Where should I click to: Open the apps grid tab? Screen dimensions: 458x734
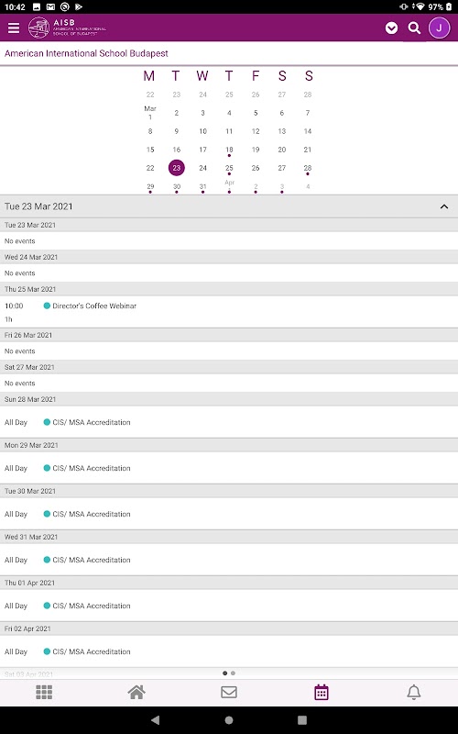point(44,692)
